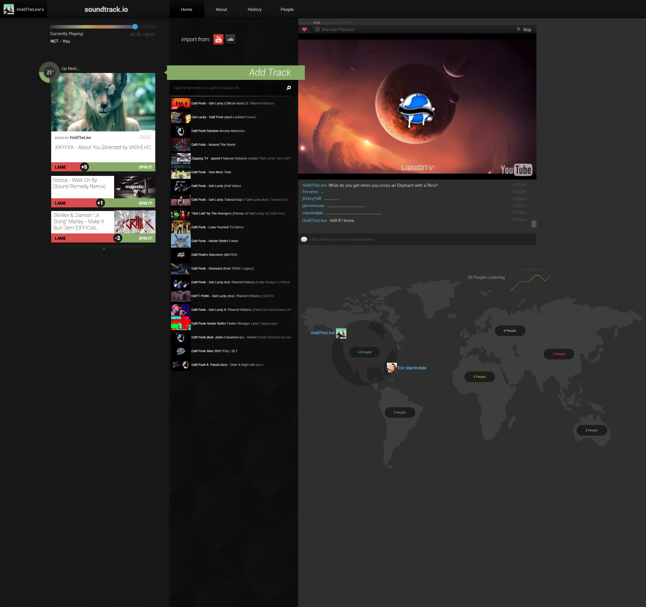Click the video player area
This screenshot has width=646, height=607.
(417, 107)
